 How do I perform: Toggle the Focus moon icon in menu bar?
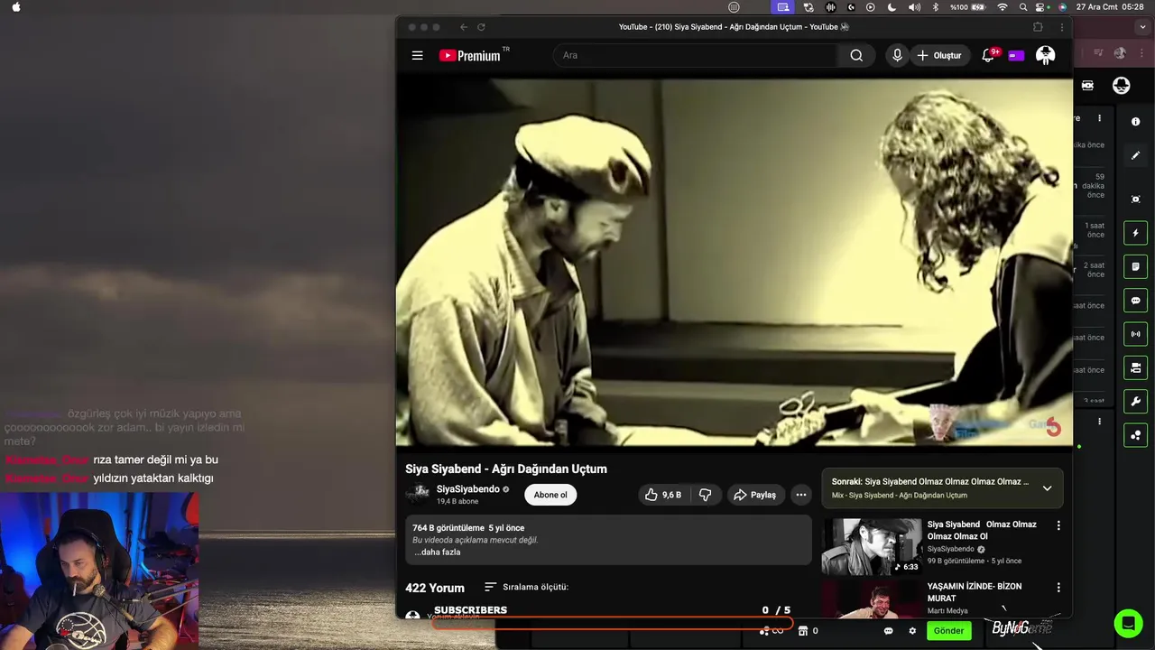pos(892,7)
